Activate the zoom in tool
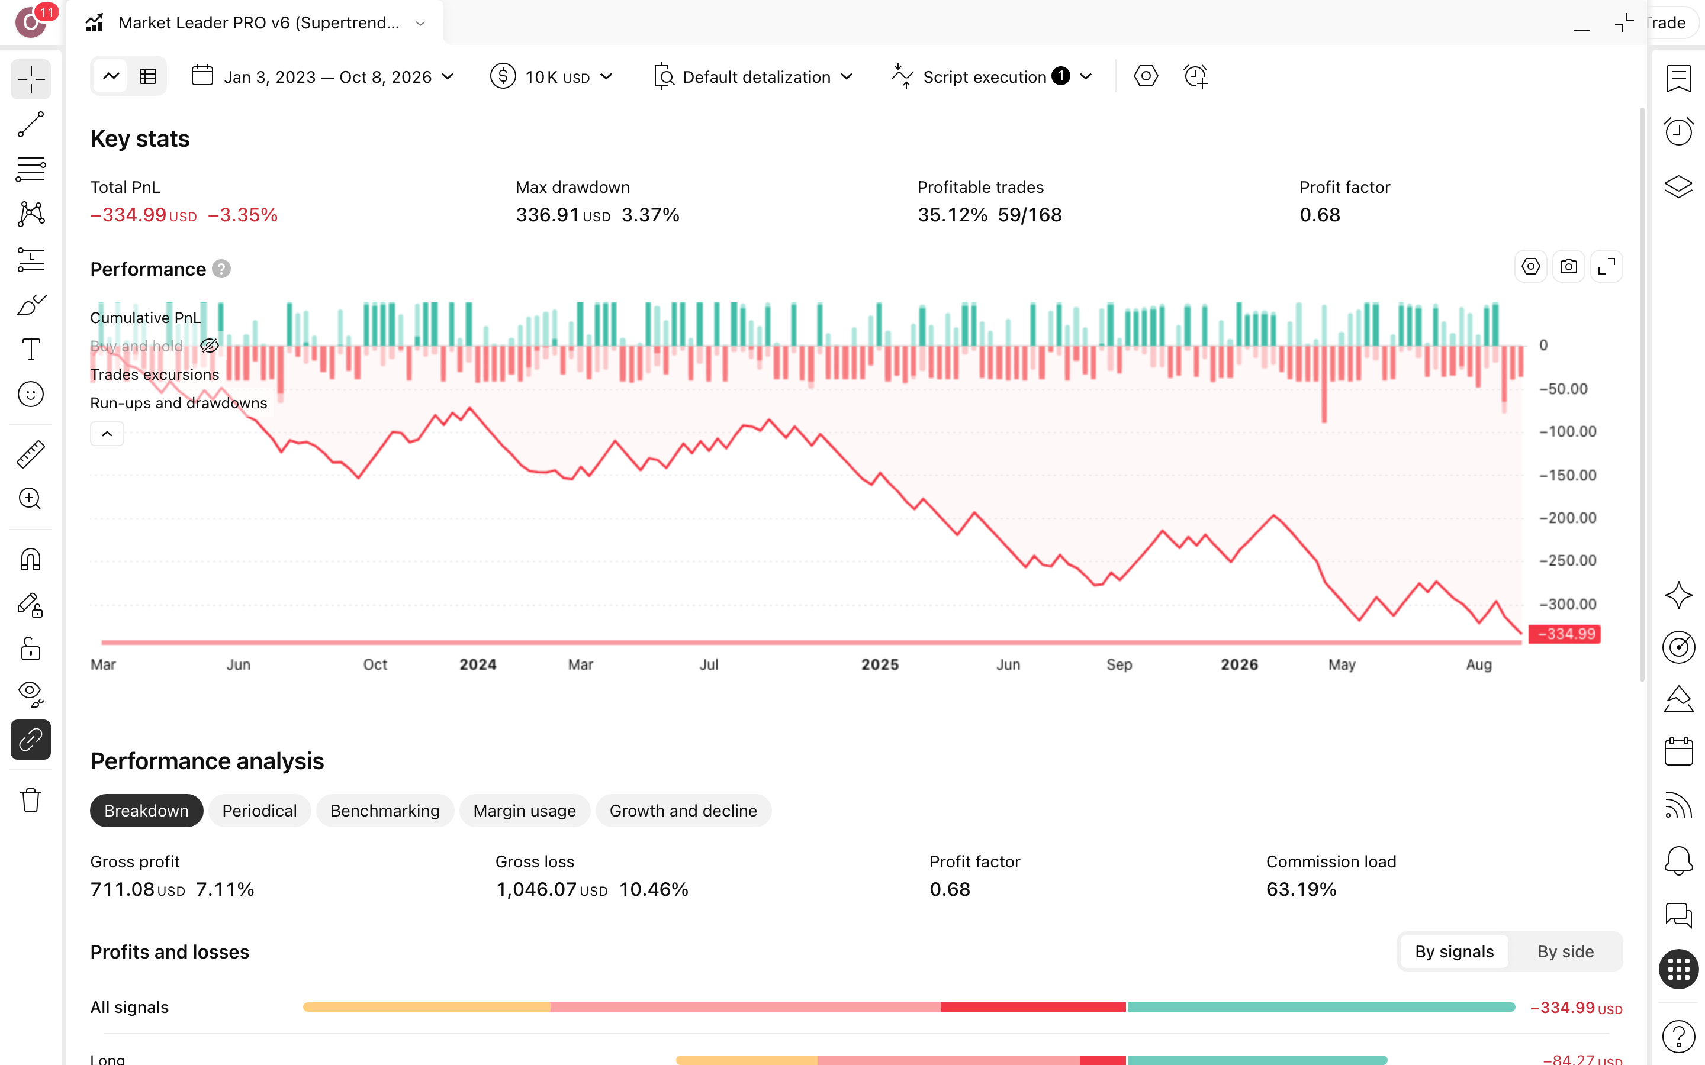Screen dimensions: 1705x1065 point(30,499)
